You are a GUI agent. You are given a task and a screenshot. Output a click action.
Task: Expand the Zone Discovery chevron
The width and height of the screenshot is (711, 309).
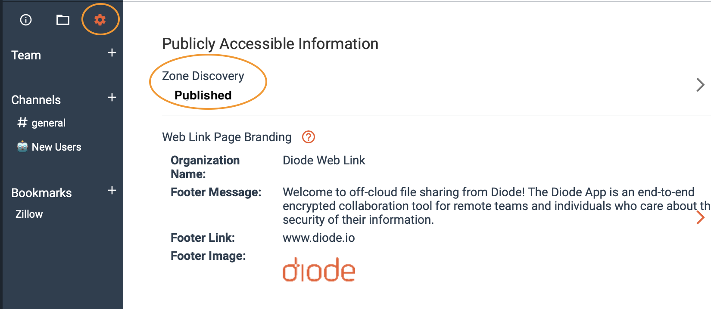point(700,85)
